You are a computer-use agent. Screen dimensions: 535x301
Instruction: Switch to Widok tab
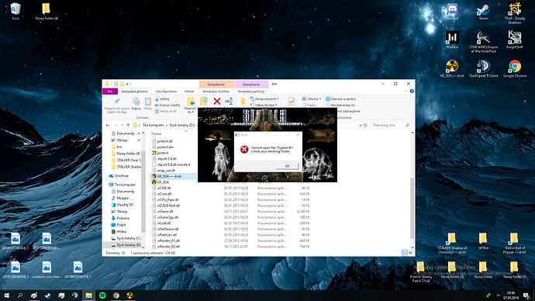pos(189,92)
